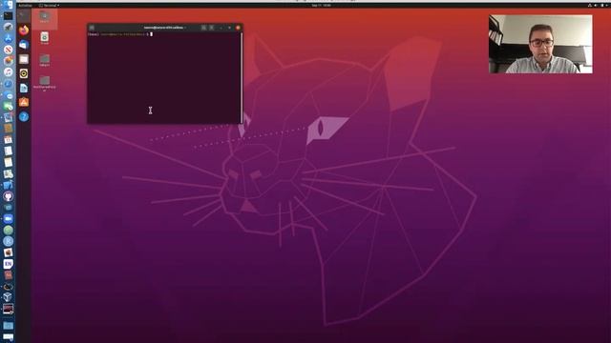The image size is (611, 343).
Task: Open the clock and calendar in top bar
Action: [321, 6]
